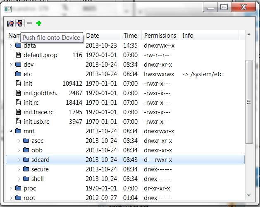Screen dimensions: 260x207
Task: Expand the proc folder
Action: point(11,188)
